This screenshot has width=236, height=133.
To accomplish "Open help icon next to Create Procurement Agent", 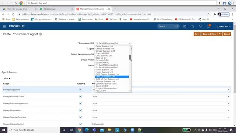I will click(x=40, y=34).
